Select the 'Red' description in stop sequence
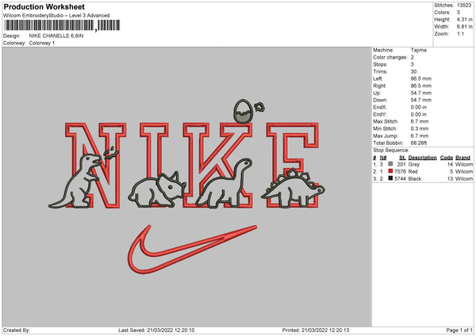 click(x=413, y=172)
